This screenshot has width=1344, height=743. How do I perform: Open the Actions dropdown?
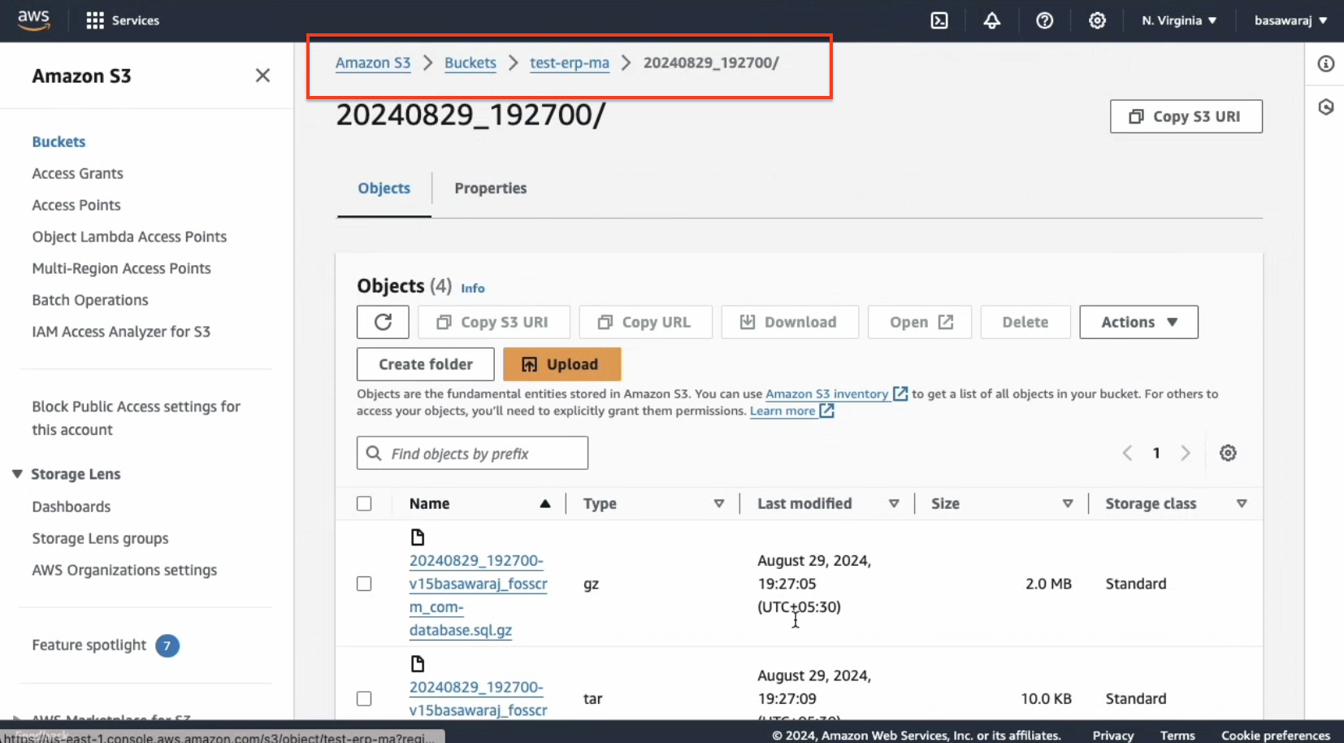coord(1138,322)
